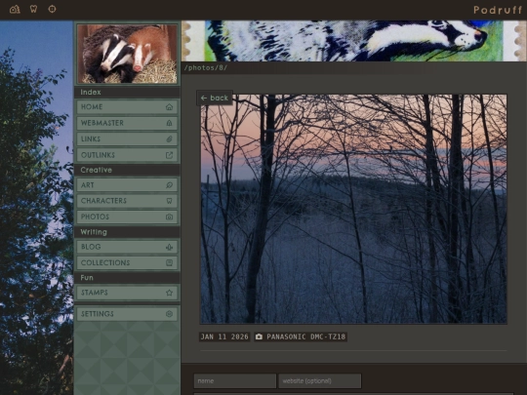Click the winter forest sunset photo
The width and height of the screenshot is (527, 395).
[x=353, y=209]
